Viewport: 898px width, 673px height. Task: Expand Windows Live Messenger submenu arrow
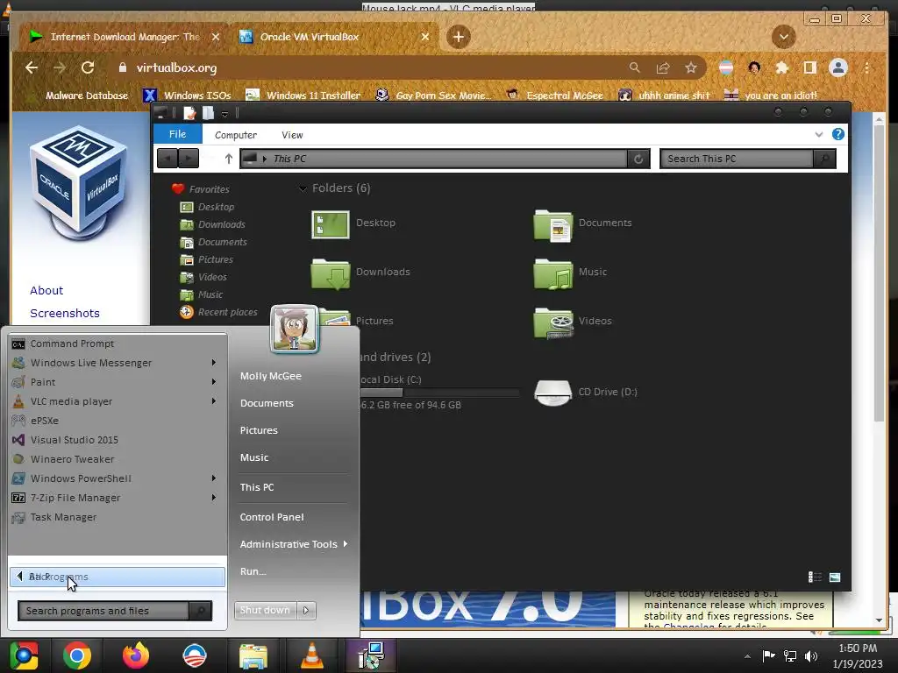[x=214, y=362]
